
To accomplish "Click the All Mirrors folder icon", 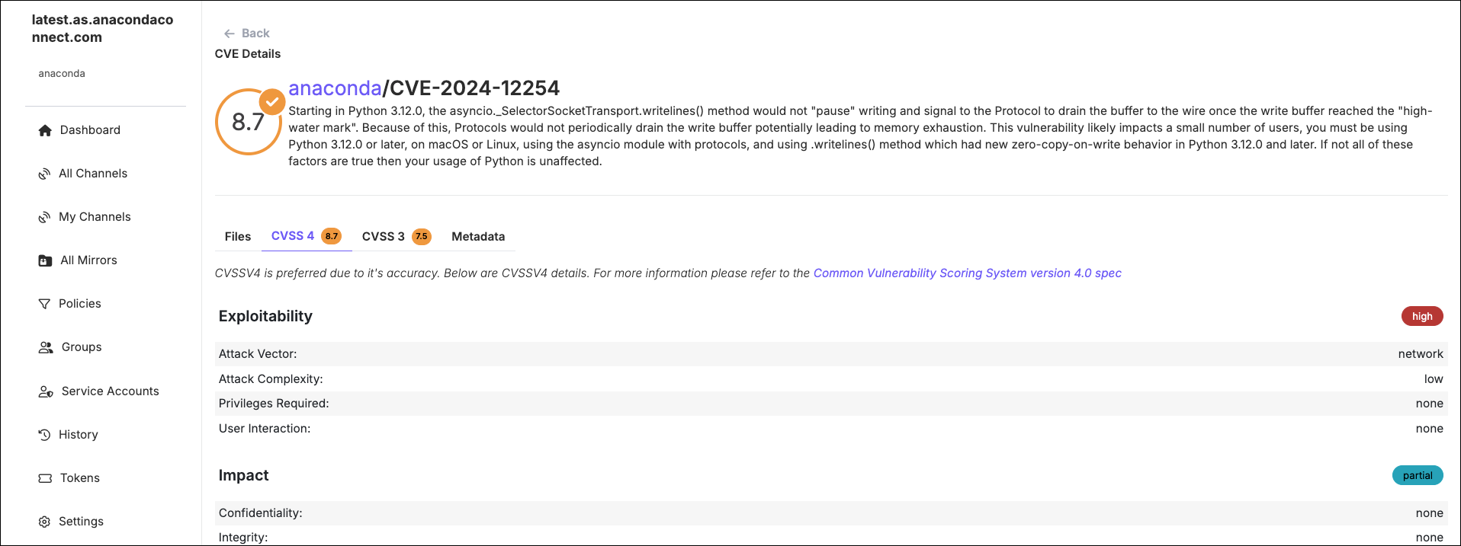I will pos(45,260).
